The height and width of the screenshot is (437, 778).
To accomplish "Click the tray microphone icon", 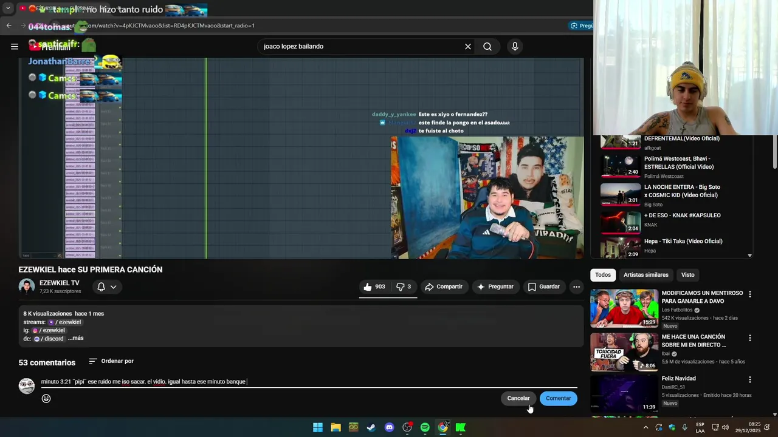I will click(x=685, y=427).
